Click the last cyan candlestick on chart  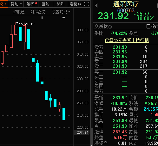(64, 114)
